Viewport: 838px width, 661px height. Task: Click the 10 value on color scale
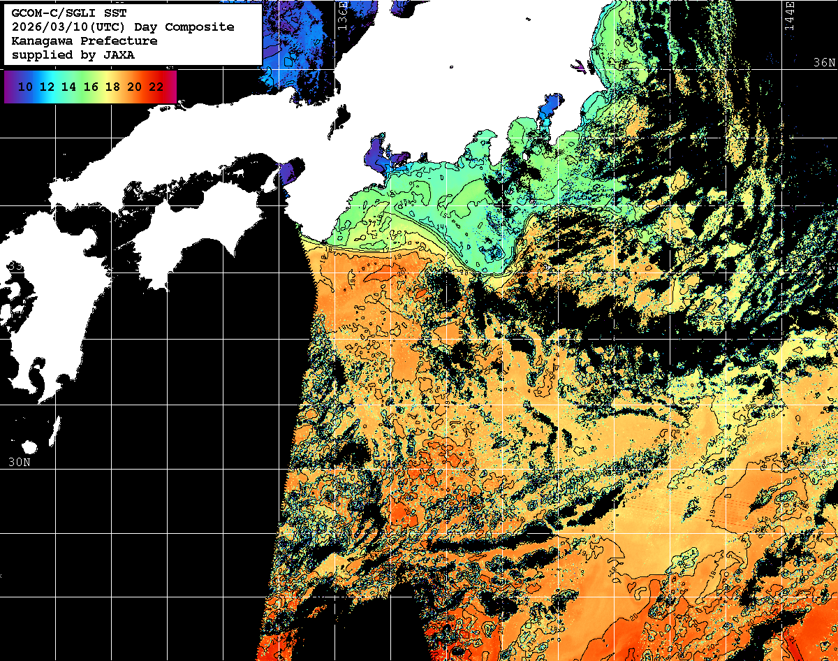26,87
